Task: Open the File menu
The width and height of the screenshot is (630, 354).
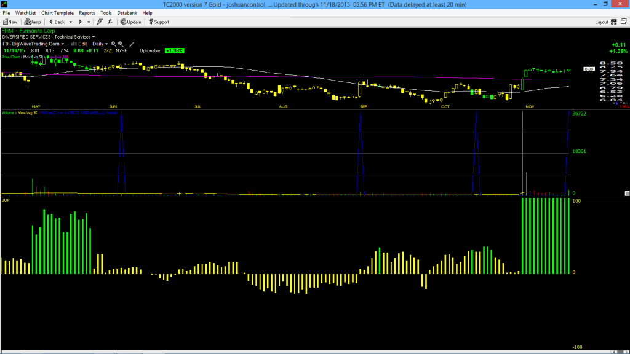Action: click(6, 13)
